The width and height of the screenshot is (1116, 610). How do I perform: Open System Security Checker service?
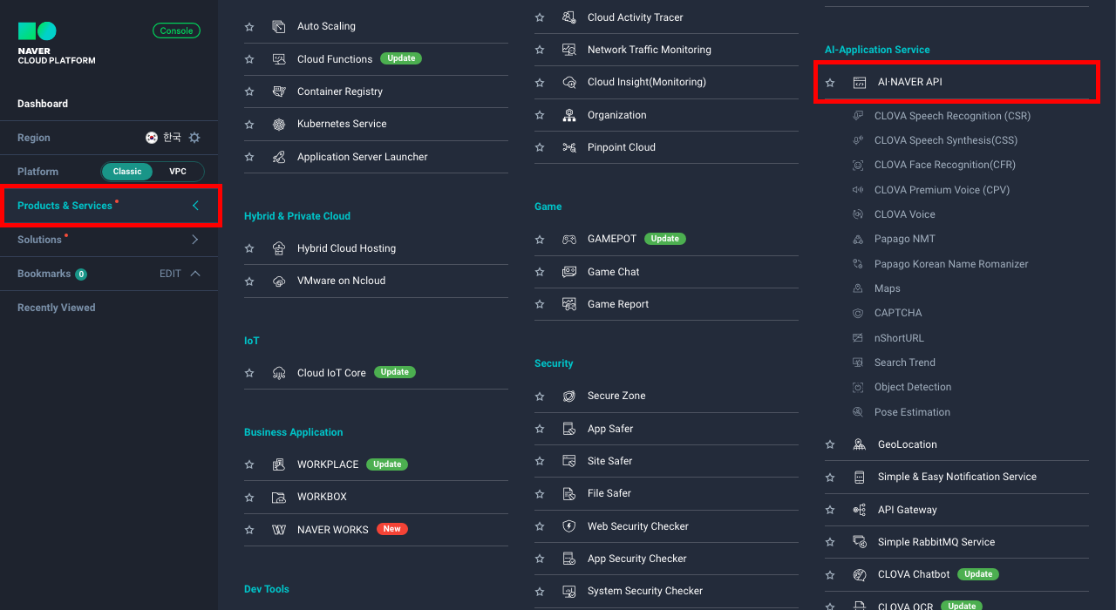645,591
